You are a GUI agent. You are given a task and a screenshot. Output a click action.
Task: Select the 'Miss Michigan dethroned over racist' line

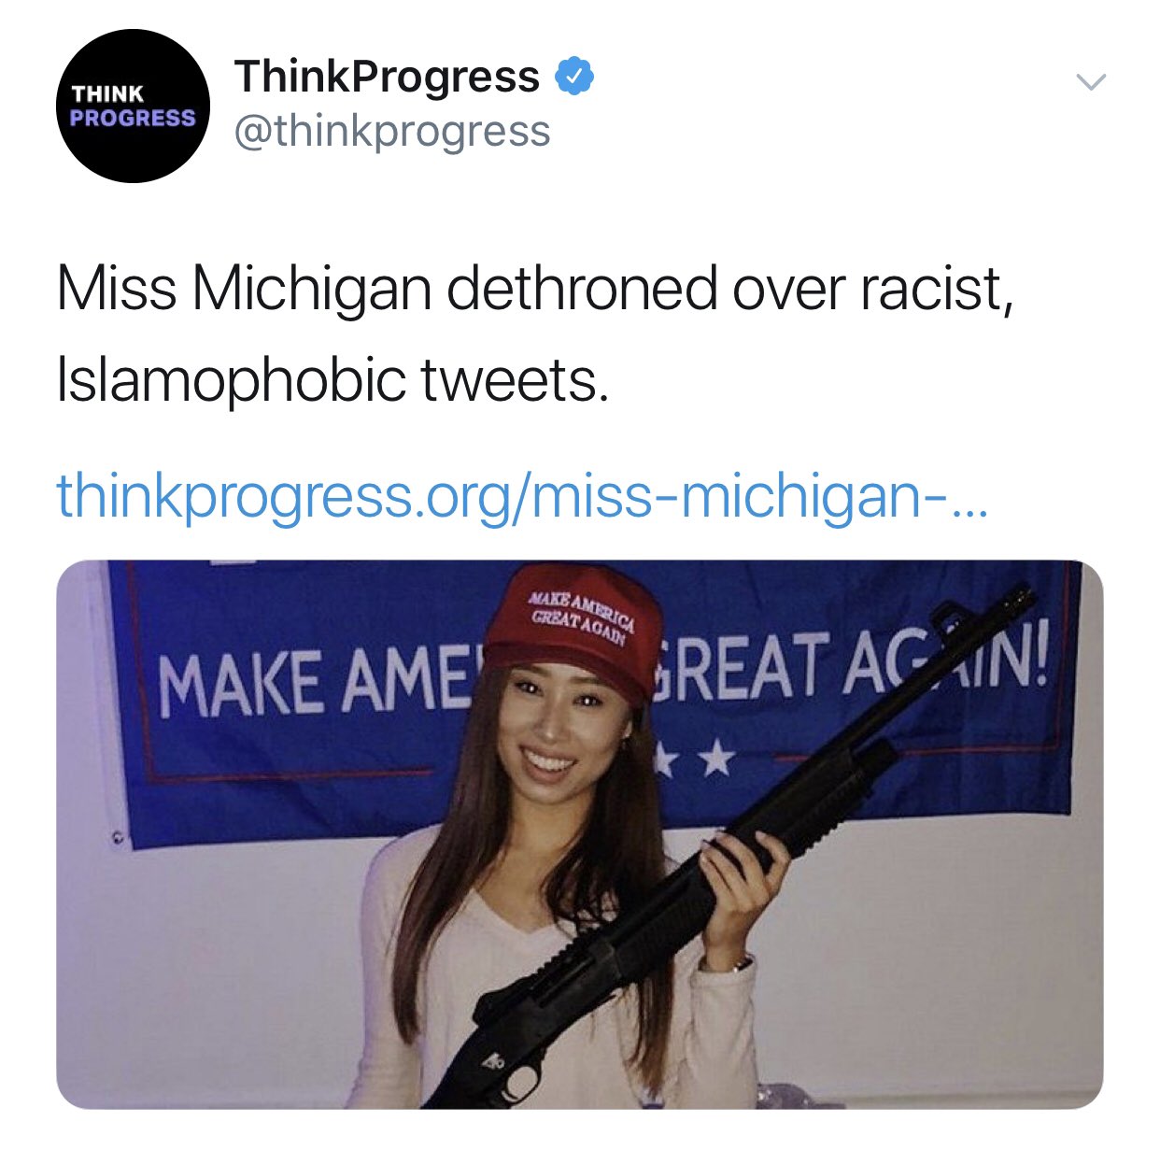[535, 290]
